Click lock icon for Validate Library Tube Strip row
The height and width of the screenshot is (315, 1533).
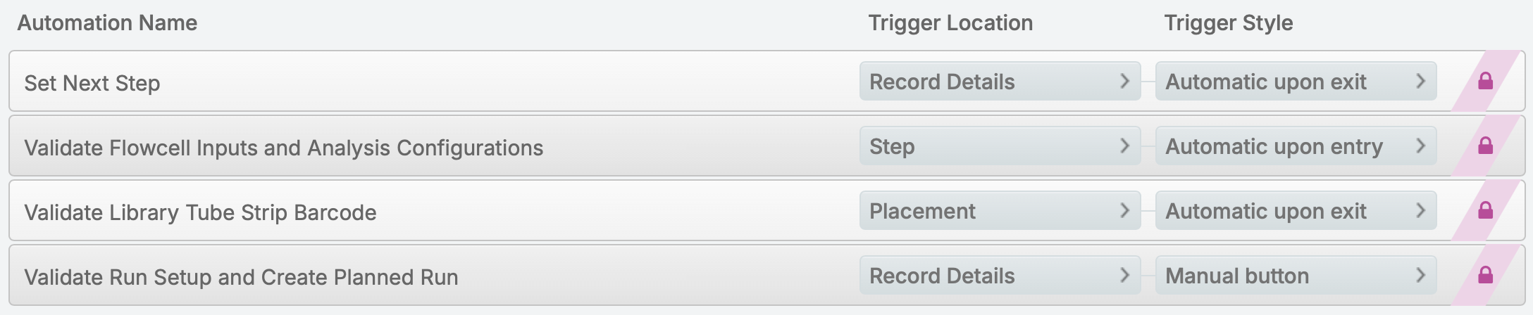1485,211
